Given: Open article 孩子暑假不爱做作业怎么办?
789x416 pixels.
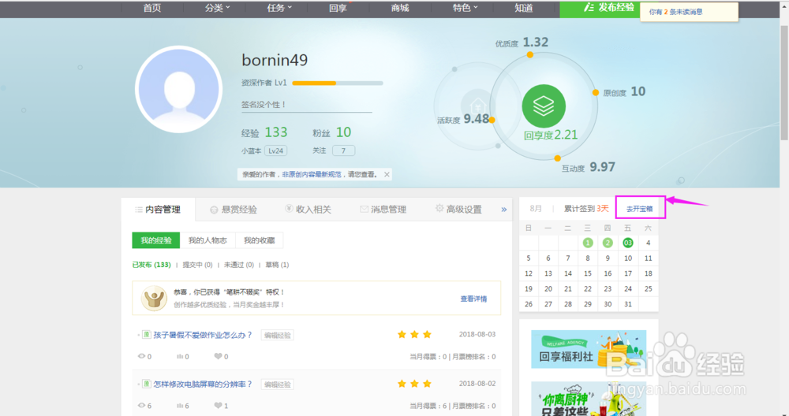Looking at the screenshot, I should pos(202,335).
